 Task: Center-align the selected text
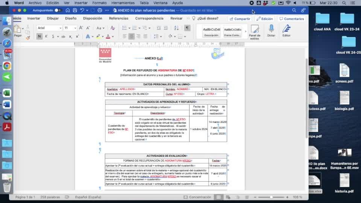131,36
